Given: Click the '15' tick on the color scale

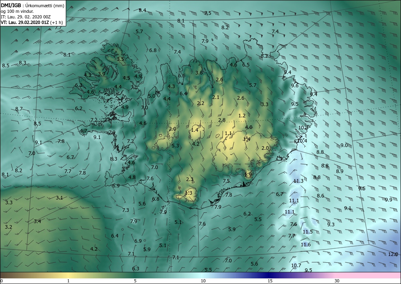Looking at the screenshot, I should point(270,281).
